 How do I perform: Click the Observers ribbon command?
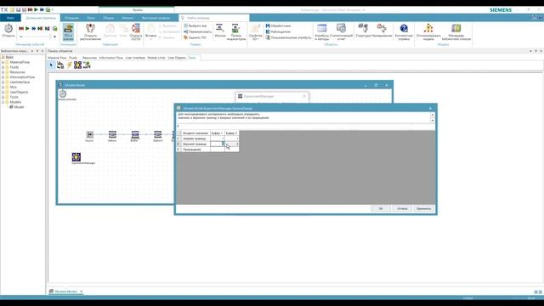coord(278,31)
